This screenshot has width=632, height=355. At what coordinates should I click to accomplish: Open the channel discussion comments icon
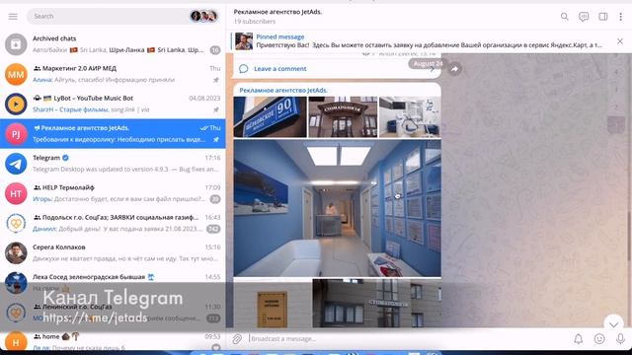[584, 17]
